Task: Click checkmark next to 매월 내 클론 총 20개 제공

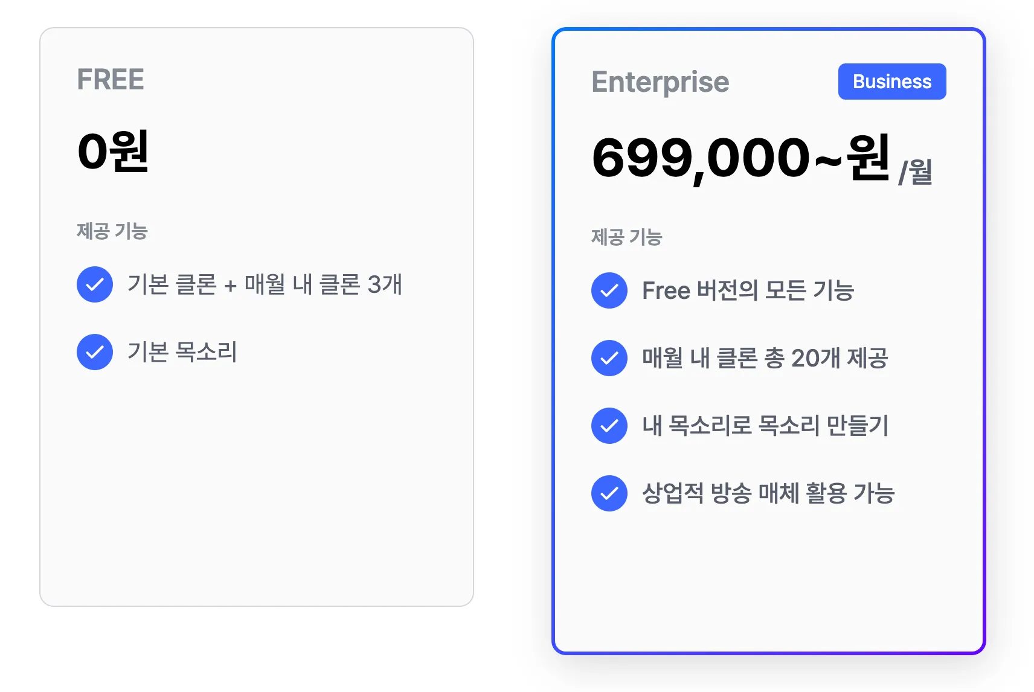Action: (x=609, y=358)
